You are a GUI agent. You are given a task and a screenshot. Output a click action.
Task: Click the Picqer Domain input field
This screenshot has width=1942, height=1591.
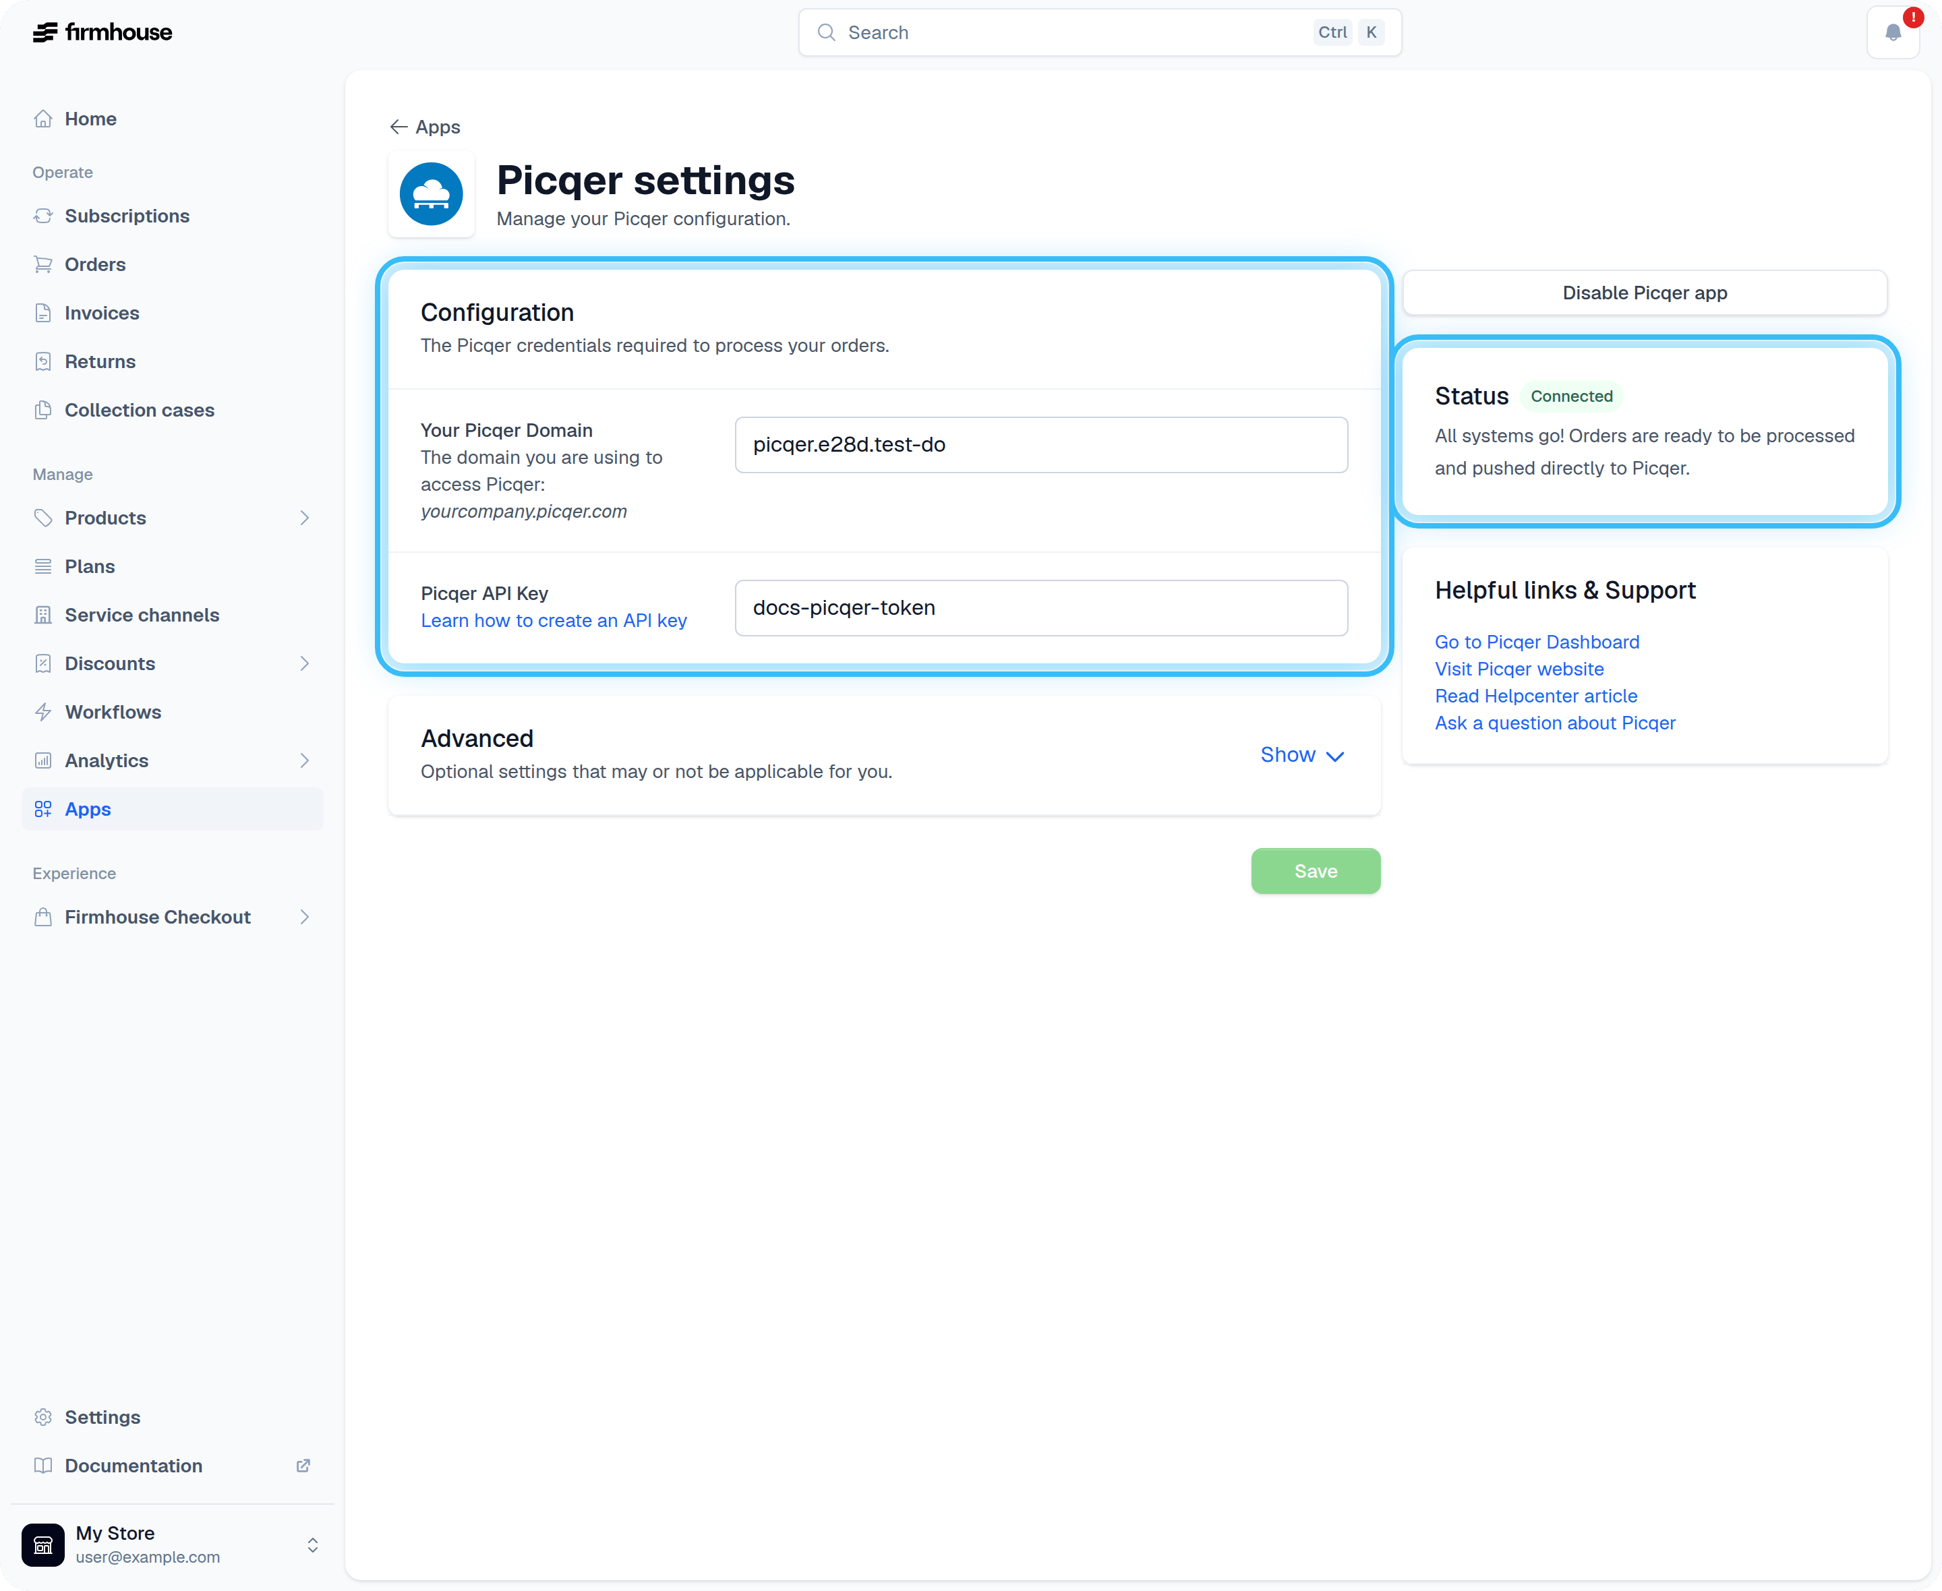pyautogui.click(x=1041, y=446)
